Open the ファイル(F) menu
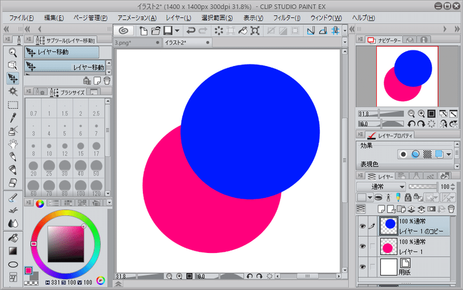 pyautogui.click(x=21, y=18)
